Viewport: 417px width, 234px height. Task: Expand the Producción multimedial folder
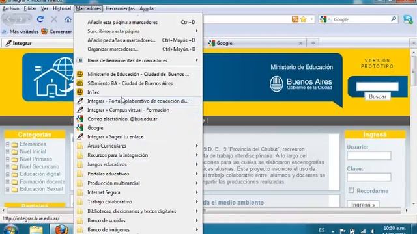click(138, 183)
